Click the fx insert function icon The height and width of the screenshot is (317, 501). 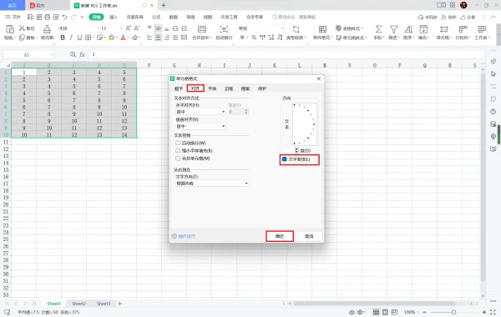tap(82, 54)
